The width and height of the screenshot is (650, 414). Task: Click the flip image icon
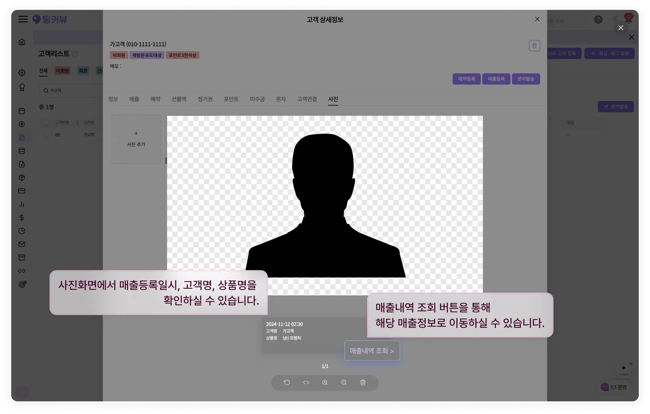306,382
